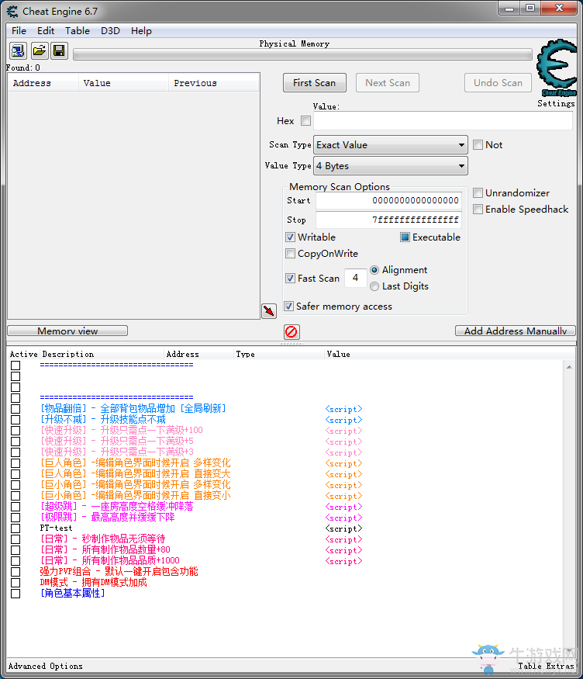Select [巨小角色] 直接变小 entry
583x679 pixels.
point(136,496)
